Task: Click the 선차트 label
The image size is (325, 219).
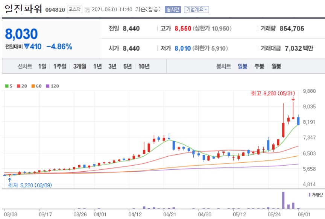Action: (x=25, y=66)
